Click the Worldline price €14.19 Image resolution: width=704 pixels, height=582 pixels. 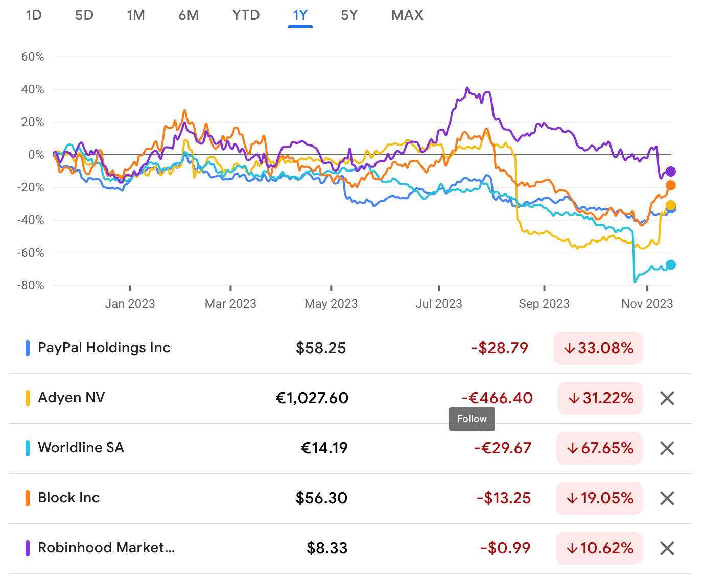[324, 448]
